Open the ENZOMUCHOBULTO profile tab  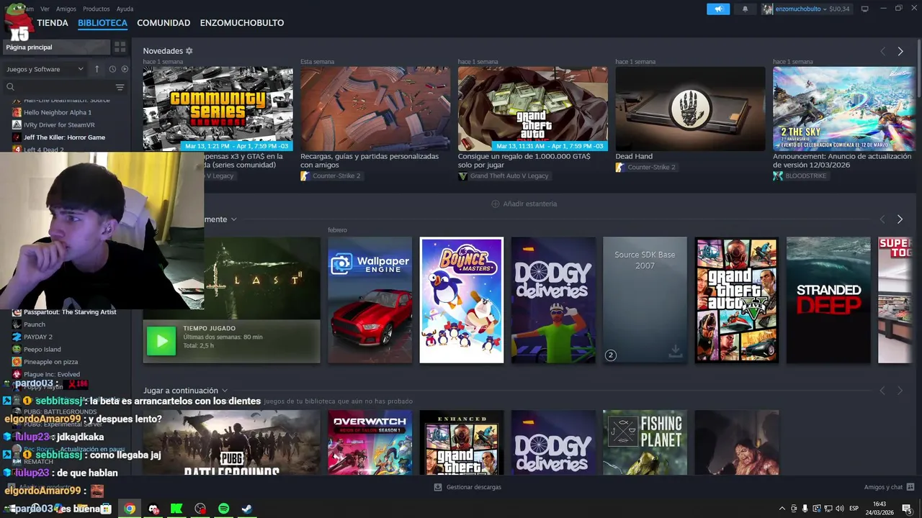tap(242, 23)
